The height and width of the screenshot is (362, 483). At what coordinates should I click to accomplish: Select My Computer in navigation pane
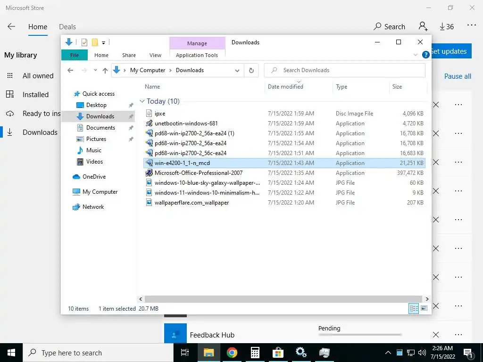click(x=100, y=192)
